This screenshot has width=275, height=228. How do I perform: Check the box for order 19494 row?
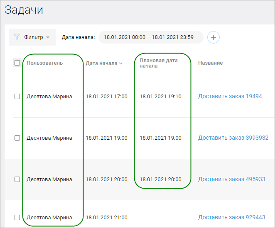17,97
